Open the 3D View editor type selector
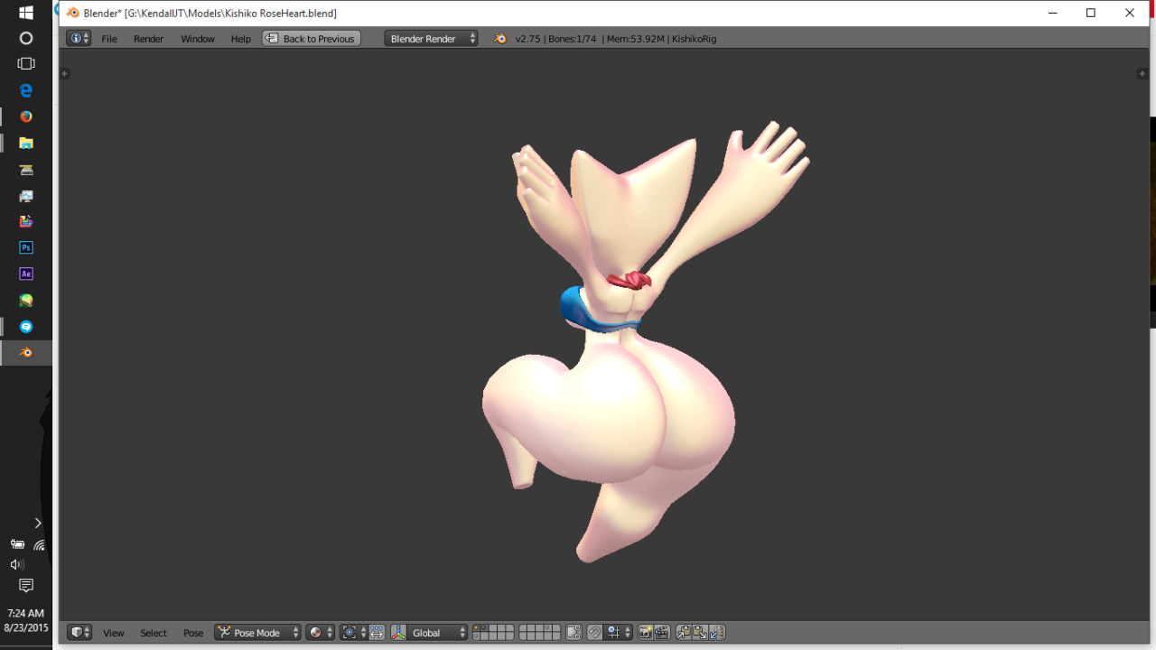The width and height of the screenshot is (1156, 650). click(79, 633)
